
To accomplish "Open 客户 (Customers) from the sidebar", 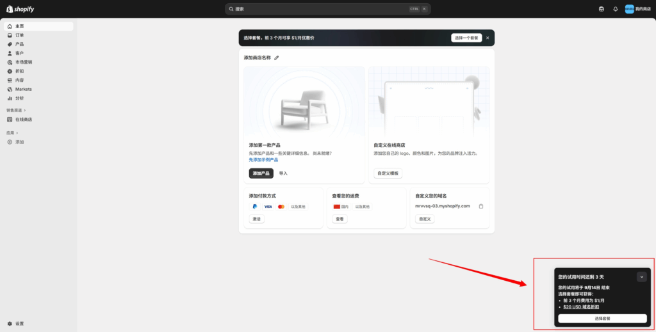I will (x=19, y=53).
